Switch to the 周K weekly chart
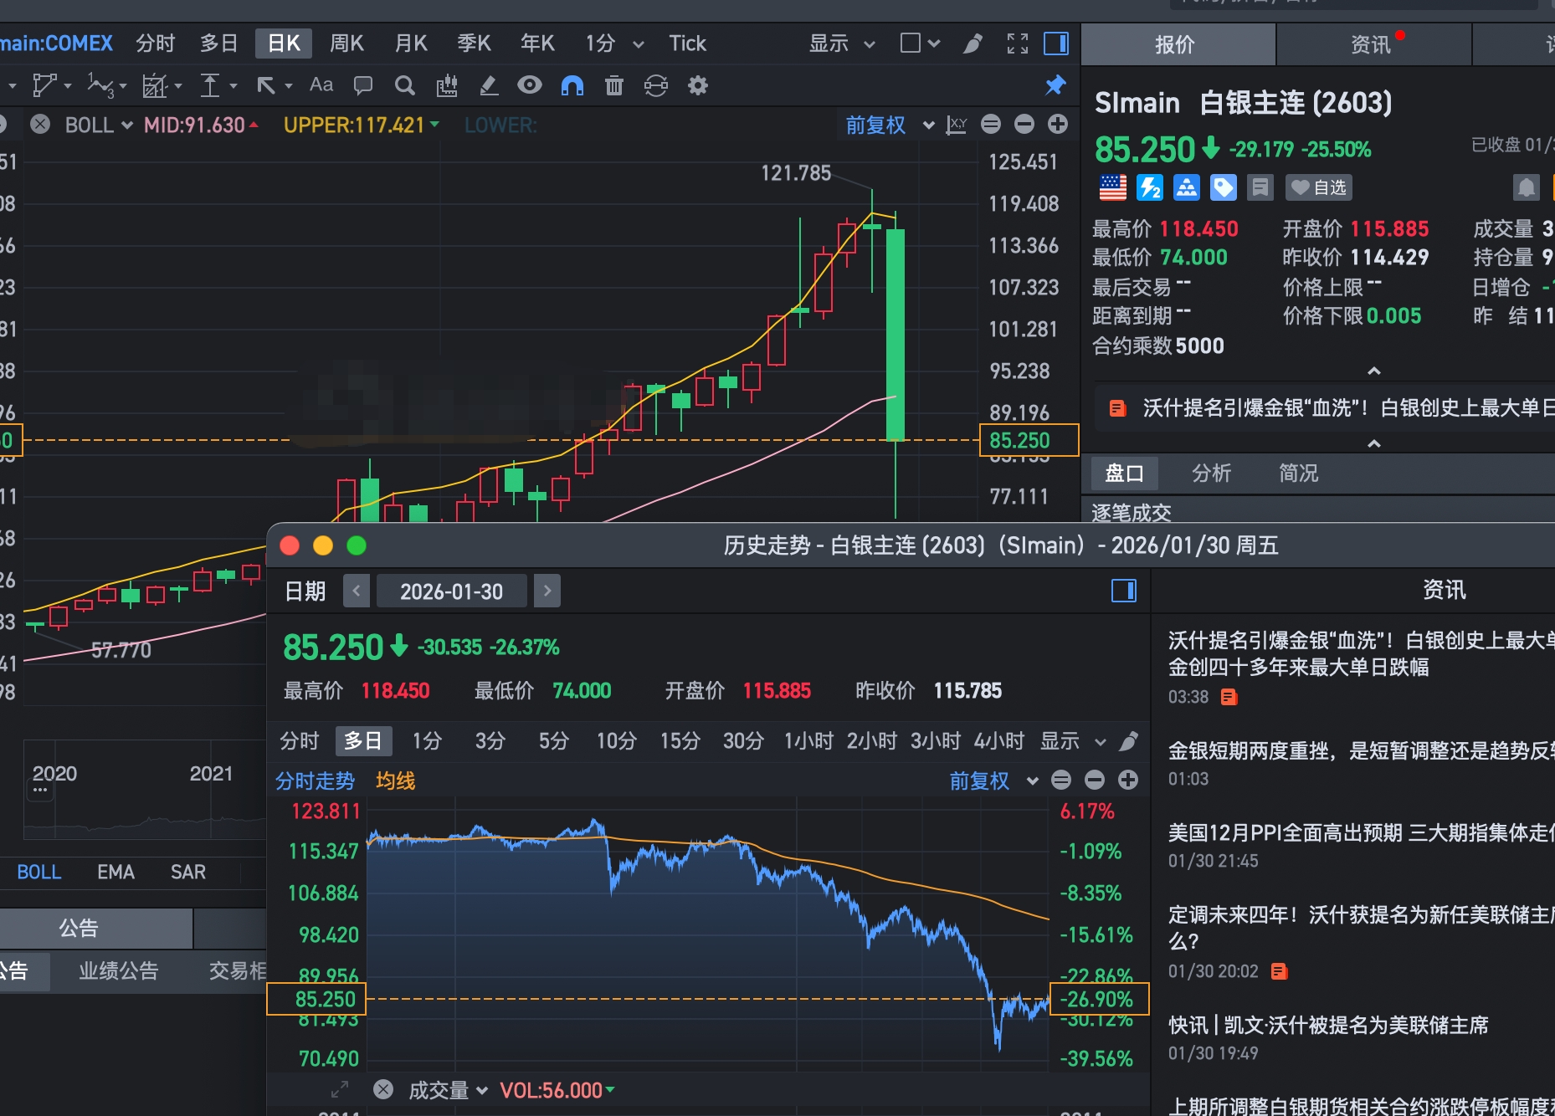 tap(347, 44)
